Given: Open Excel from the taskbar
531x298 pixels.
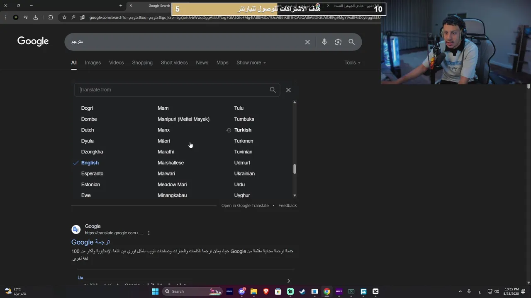Looking at the screenshot, I should click(351, 291).
